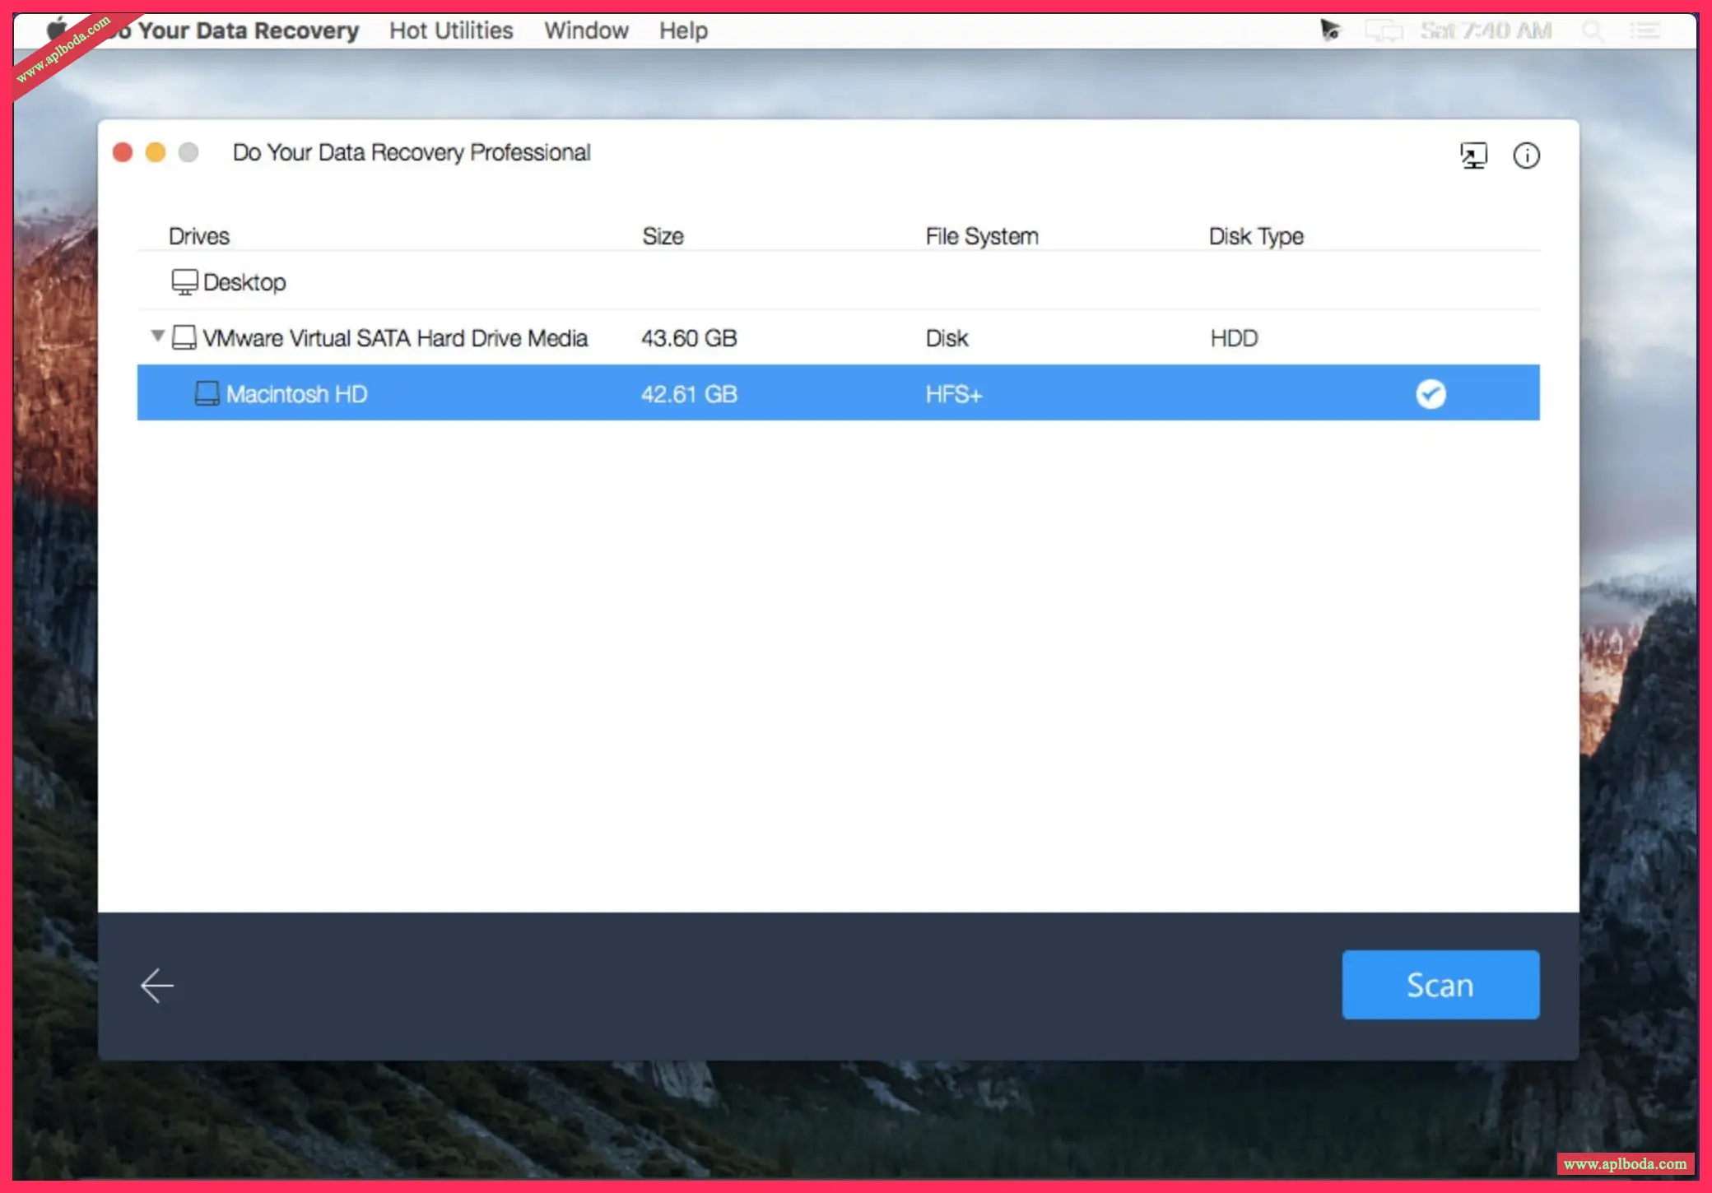The image size is (1712, 1193).
Task: Open the Help menu
Action: [x=683, y=30]
